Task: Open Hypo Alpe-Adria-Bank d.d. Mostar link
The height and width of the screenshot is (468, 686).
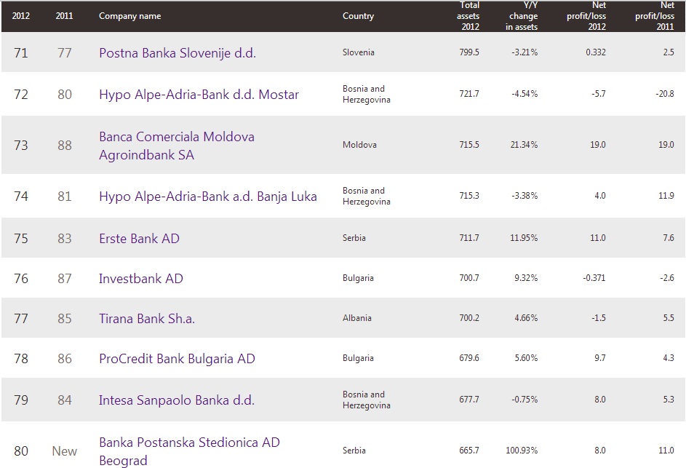Action: pyautogui.click(x=199, y=95)
